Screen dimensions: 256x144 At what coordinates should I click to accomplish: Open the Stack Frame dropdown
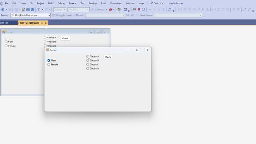point(178,15)
